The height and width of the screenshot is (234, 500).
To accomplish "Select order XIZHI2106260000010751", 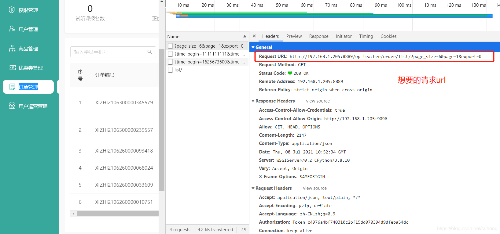I will coord(124,202).
